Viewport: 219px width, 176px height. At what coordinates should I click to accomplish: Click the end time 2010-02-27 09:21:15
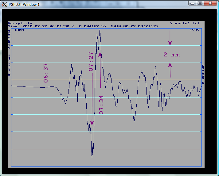pyautogui.click(x=134, y=26)
